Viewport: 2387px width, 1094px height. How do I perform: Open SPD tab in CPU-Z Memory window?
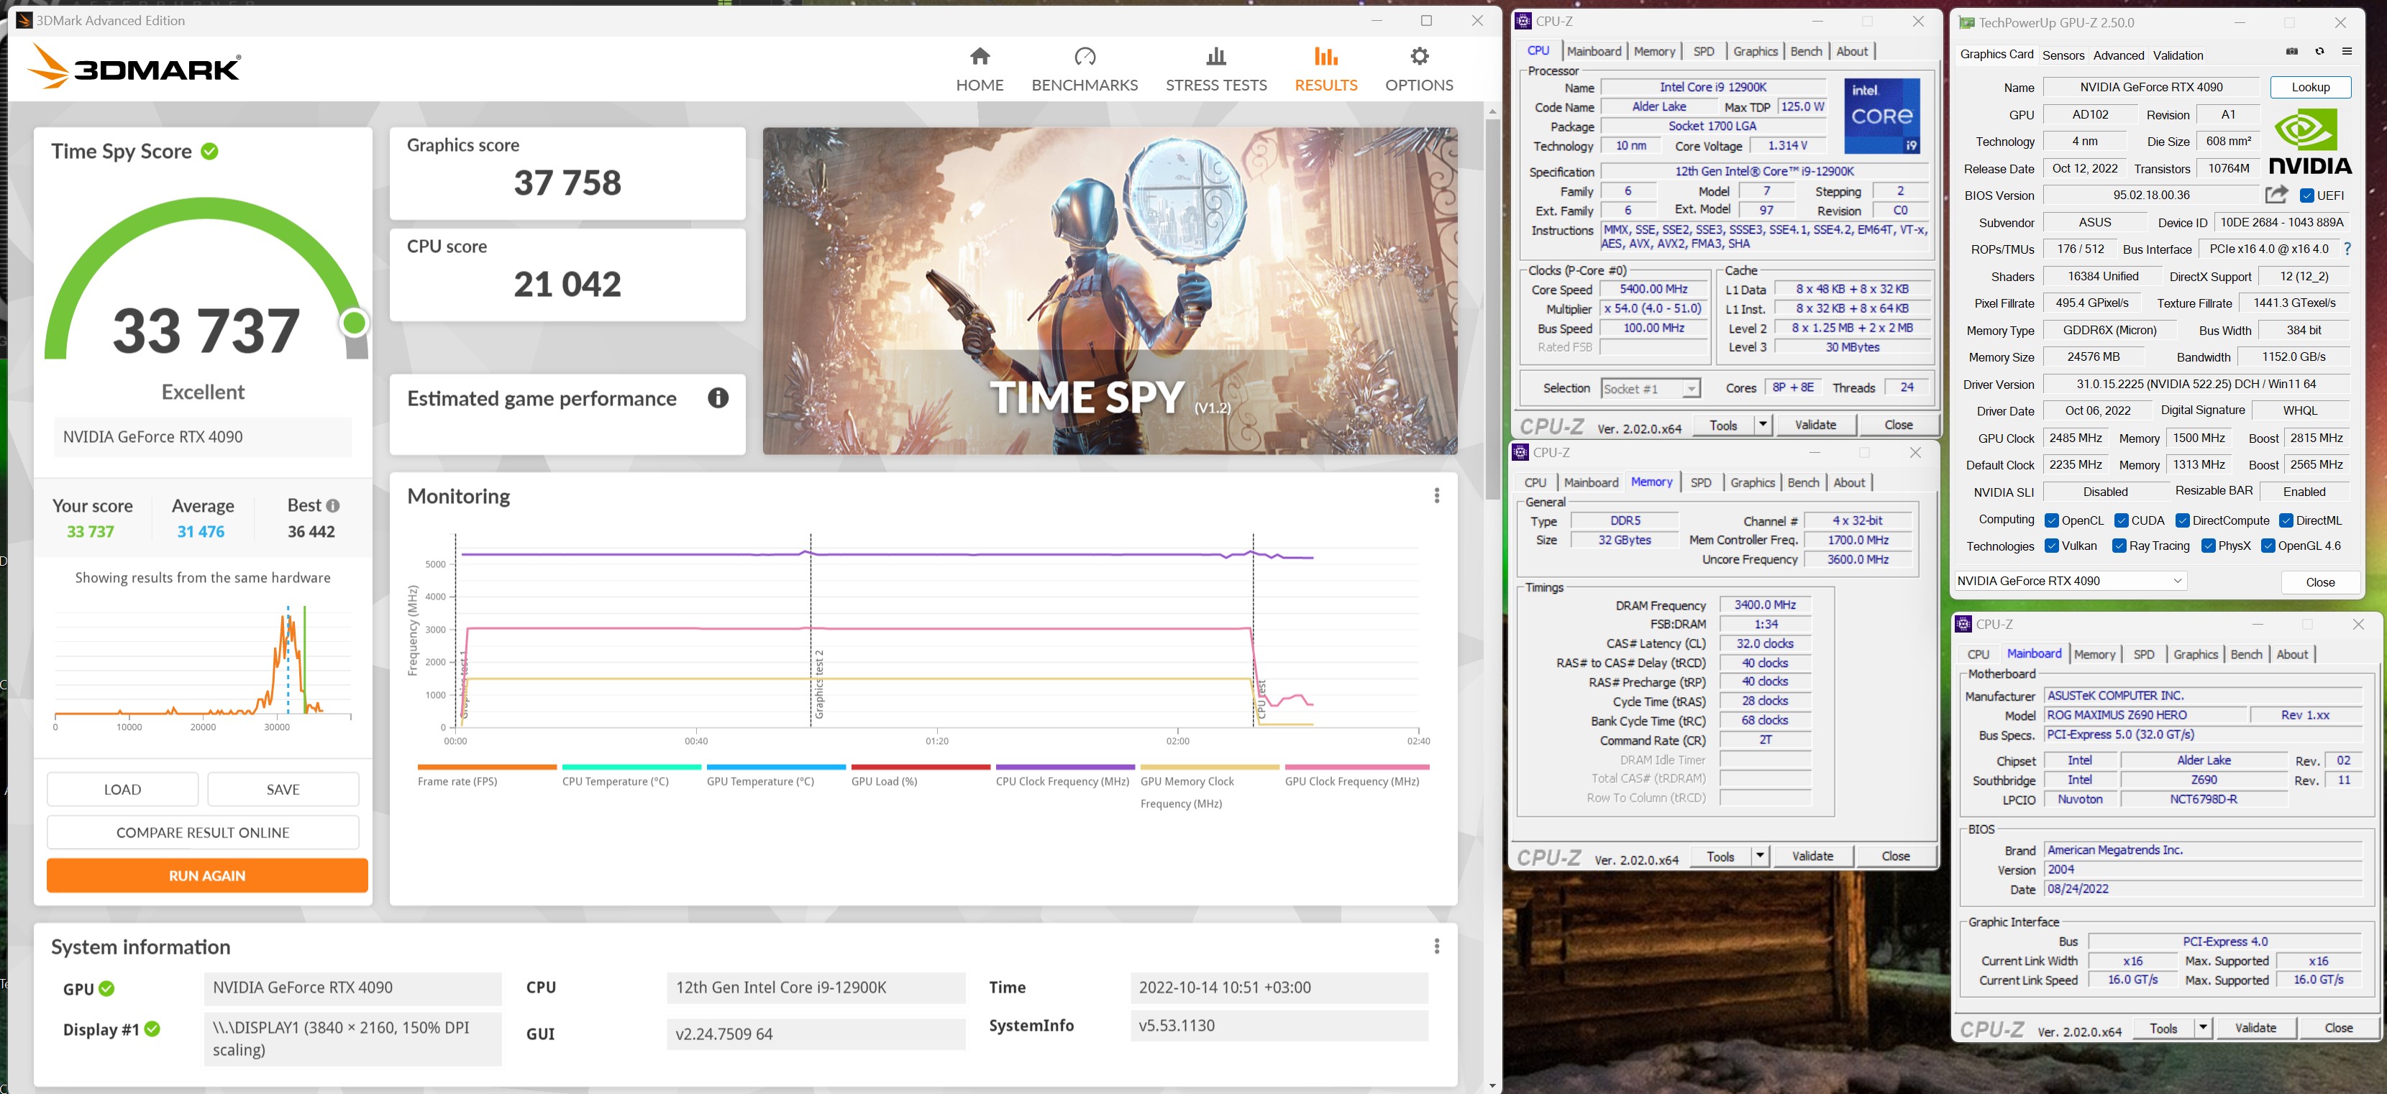[x=1700, y=482]
